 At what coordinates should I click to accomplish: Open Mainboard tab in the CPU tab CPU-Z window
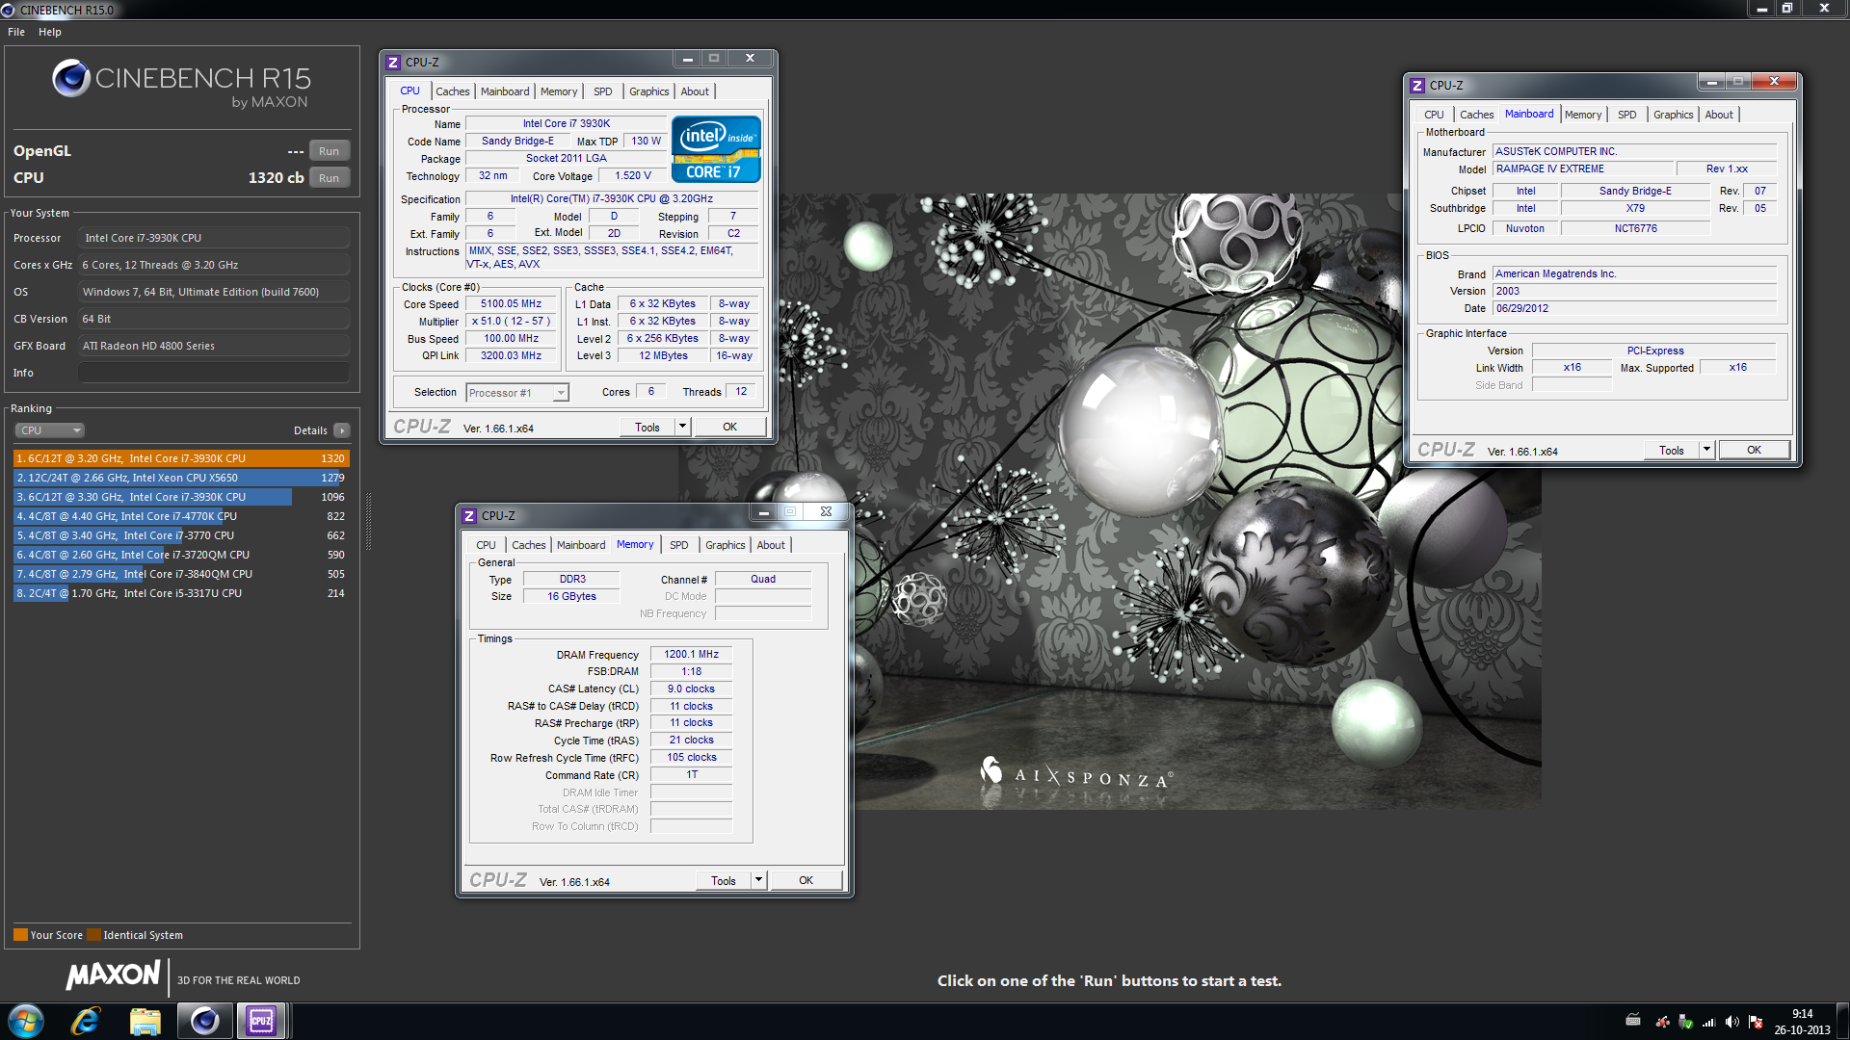(505, 91)
